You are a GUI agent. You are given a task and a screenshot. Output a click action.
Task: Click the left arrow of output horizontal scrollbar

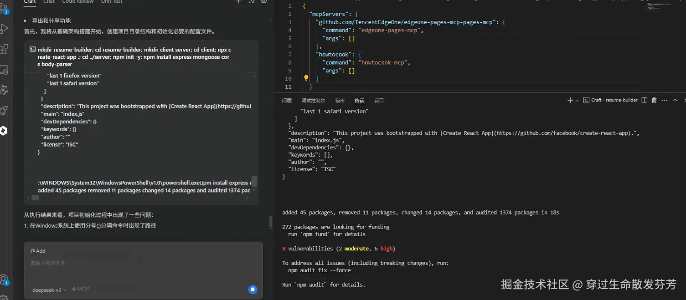[28, 198]
